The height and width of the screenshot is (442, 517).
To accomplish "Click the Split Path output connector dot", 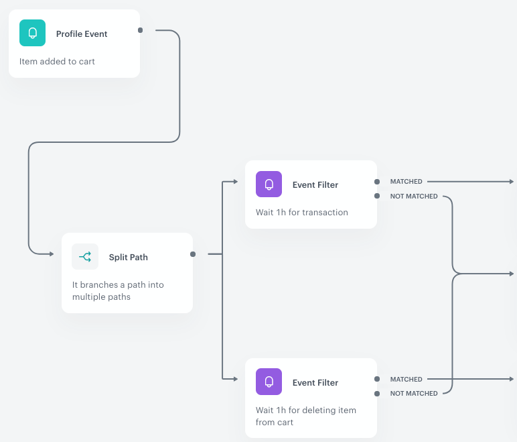I will (193, 254).
